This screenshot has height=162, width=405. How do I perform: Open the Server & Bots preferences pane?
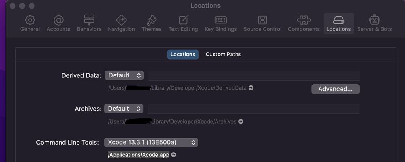click(x=374, y=23)
